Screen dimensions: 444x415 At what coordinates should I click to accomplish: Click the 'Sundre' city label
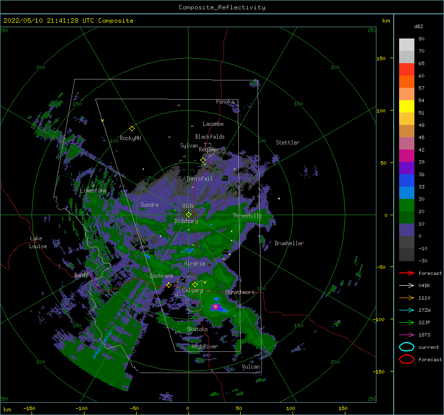(x=149, y=204)
